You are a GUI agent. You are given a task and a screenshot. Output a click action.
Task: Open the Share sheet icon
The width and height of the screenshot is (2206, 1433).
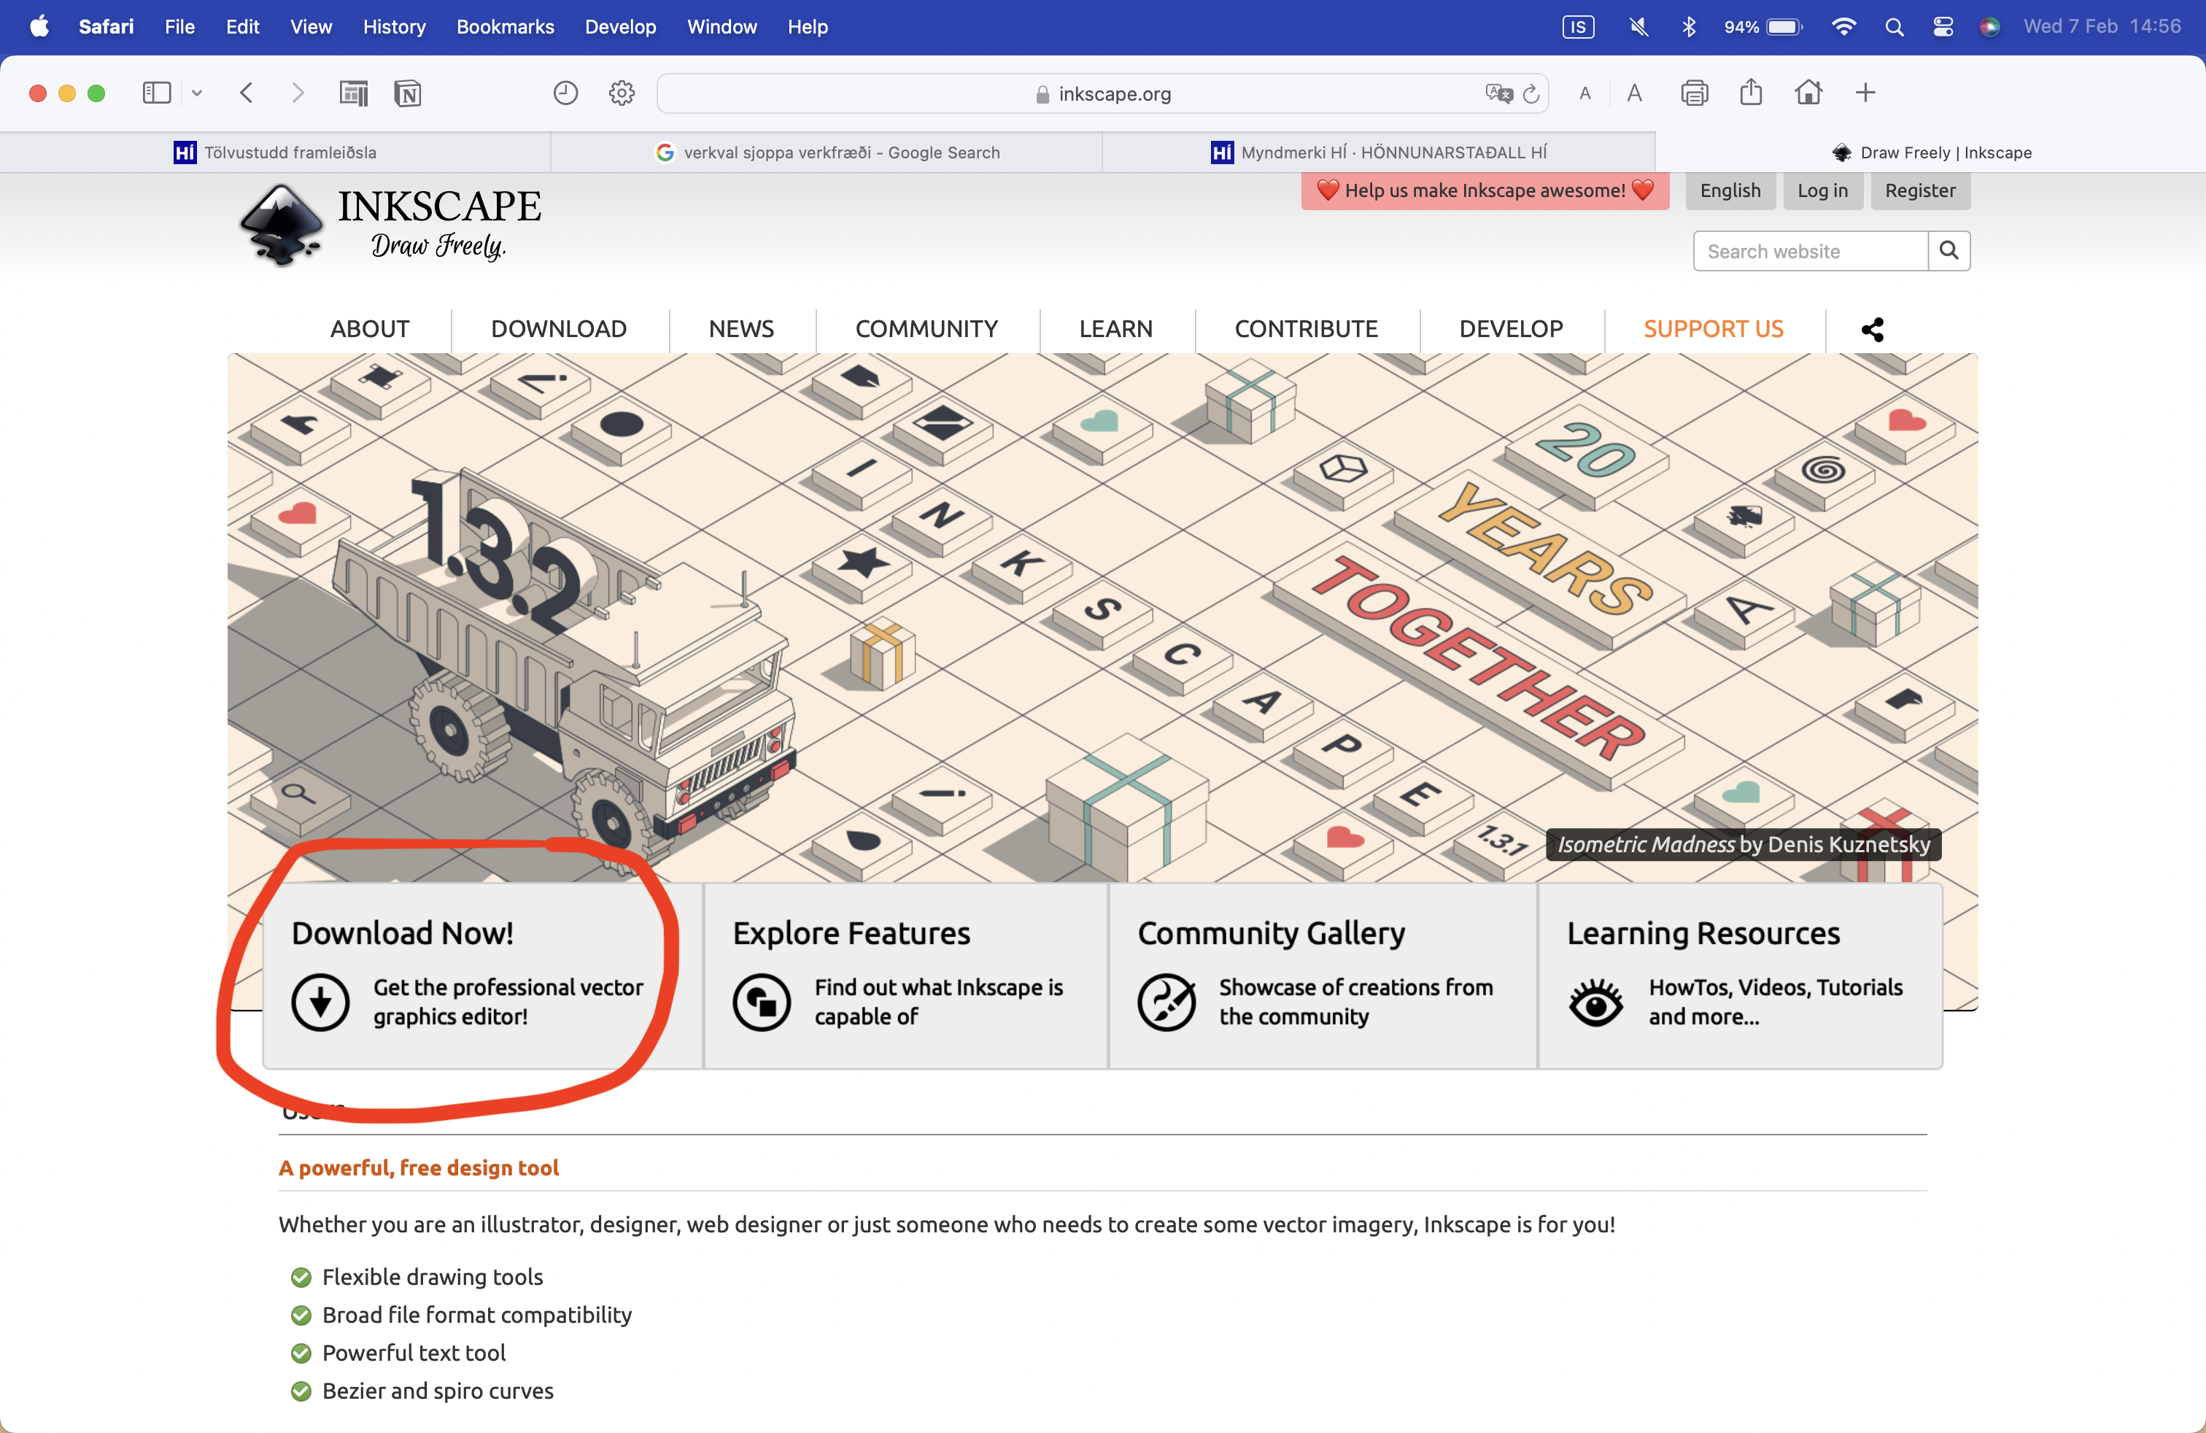pyautogui.click(x=1751, y=92)
